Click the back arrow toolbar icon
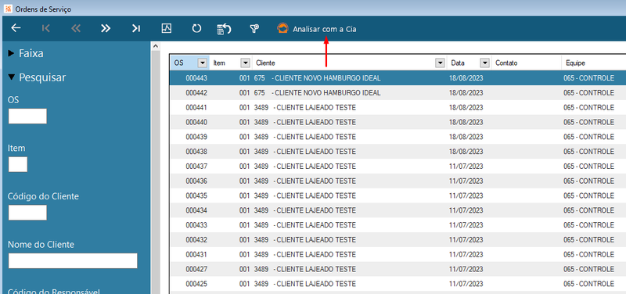Image resolution: width=626 pixels, height=294 pixels. click(x=16, y=28)
